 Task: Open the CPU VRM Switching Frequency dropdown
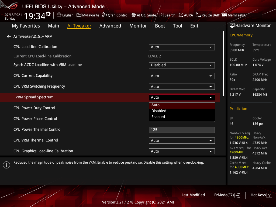(x=182, y=87)
